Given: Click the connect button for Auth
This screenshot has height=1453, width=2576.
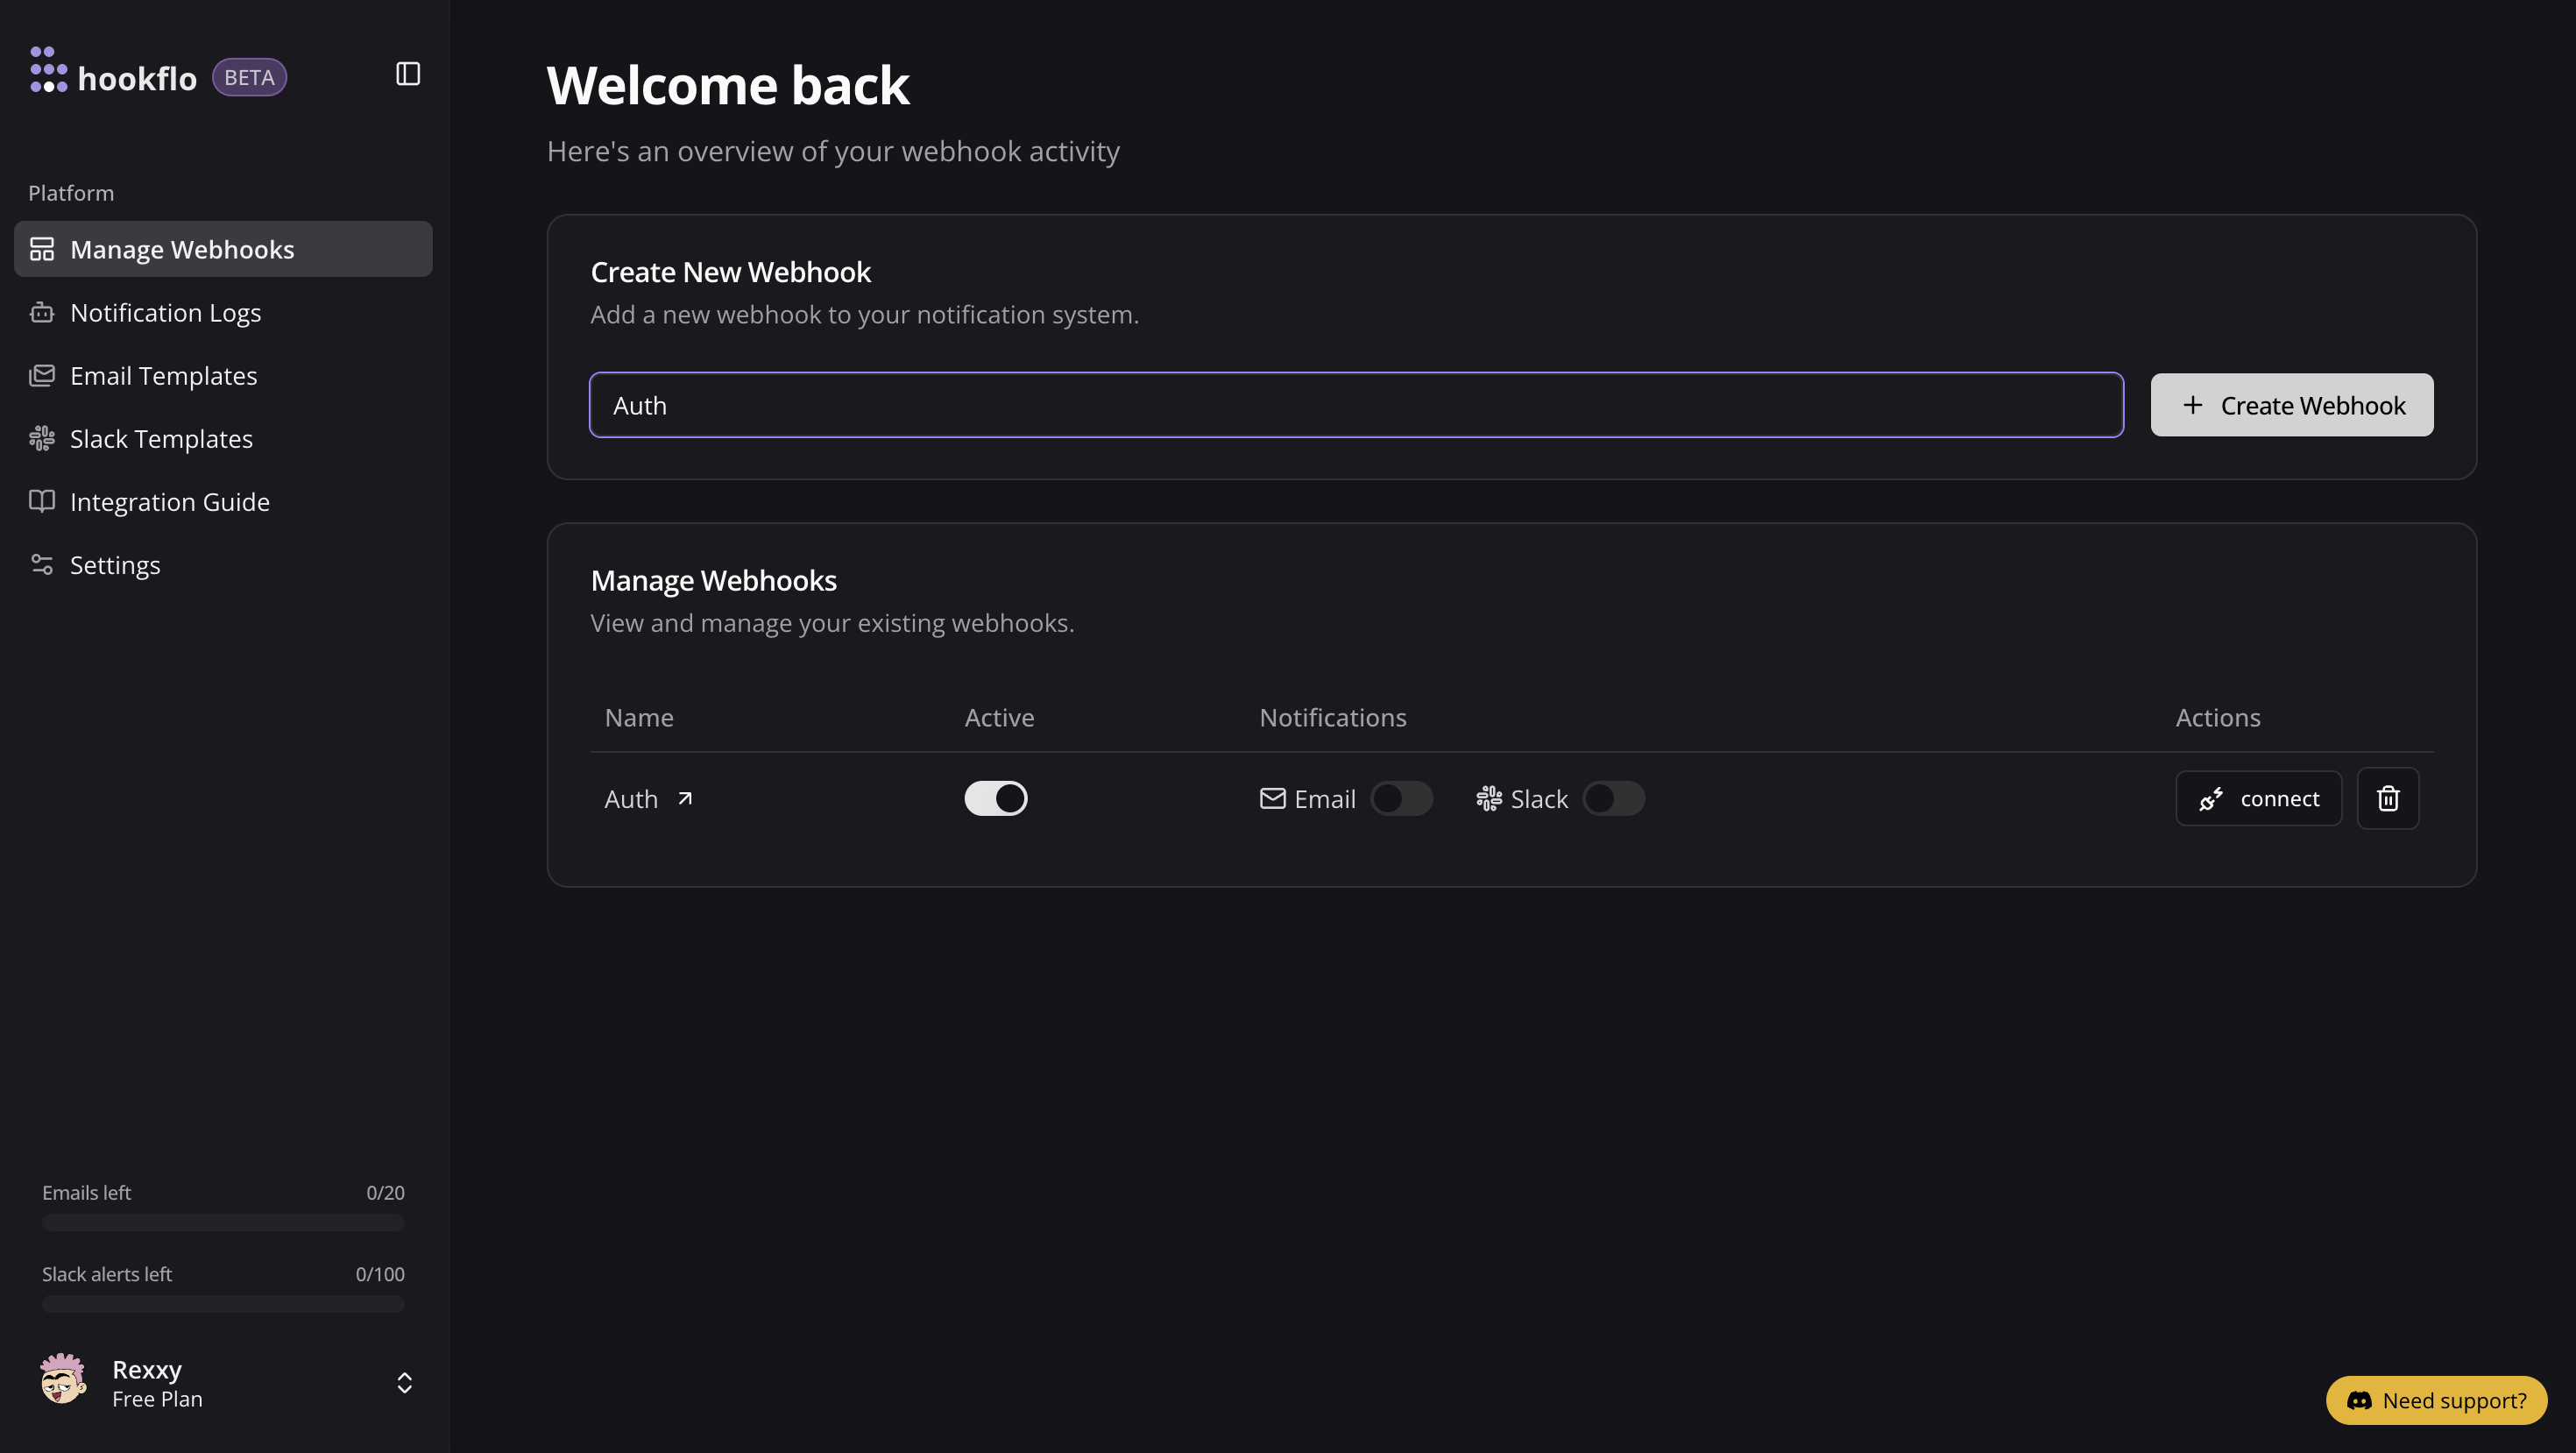Looking at the screenshot, I should point(2258,798).
